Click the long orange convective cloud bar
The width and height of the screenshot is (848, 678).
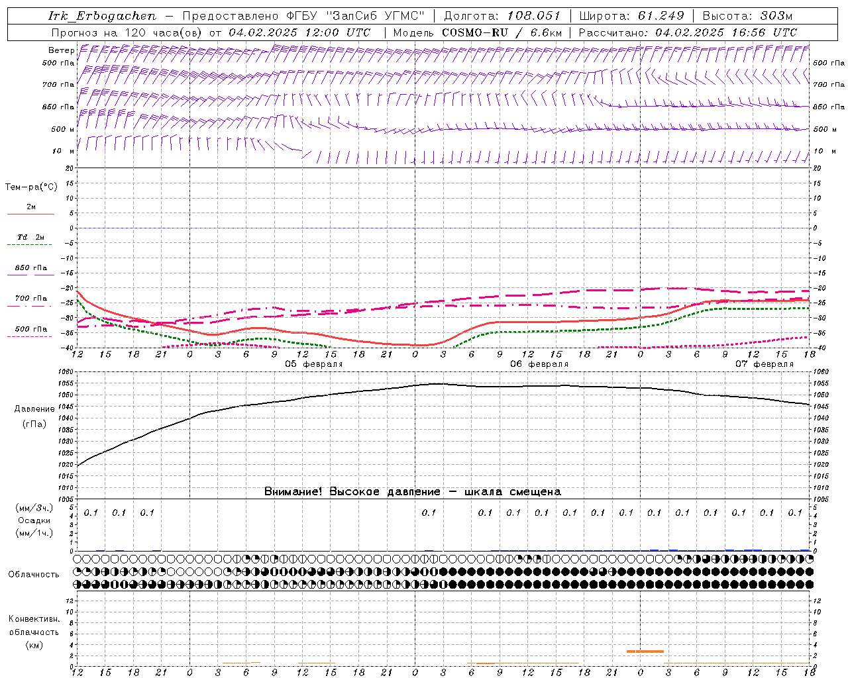pyautogui.click(x=645, y=652)
